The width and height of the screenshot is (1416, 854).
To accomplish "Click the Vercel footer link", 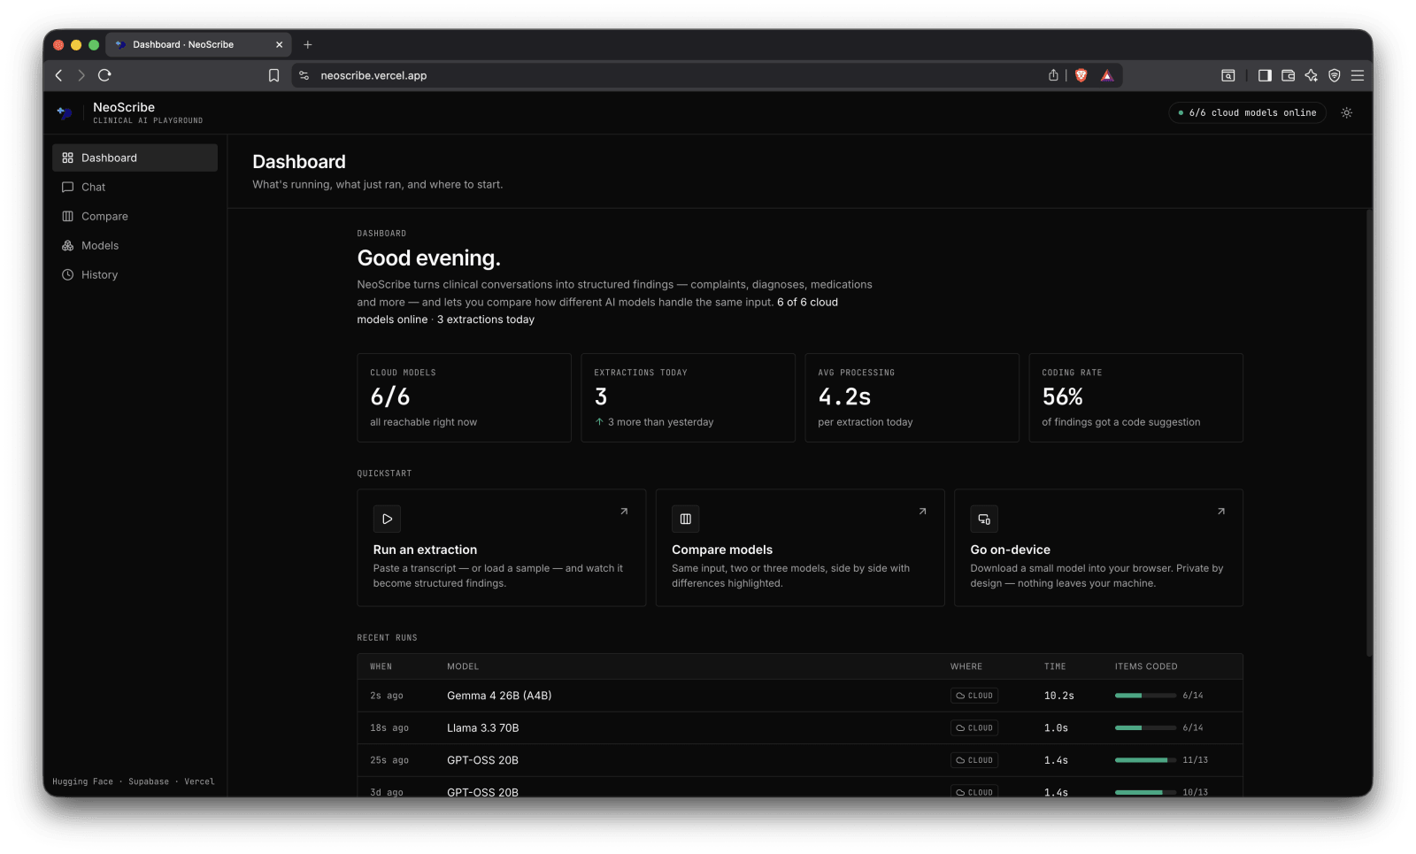I will tap(199, 781).
